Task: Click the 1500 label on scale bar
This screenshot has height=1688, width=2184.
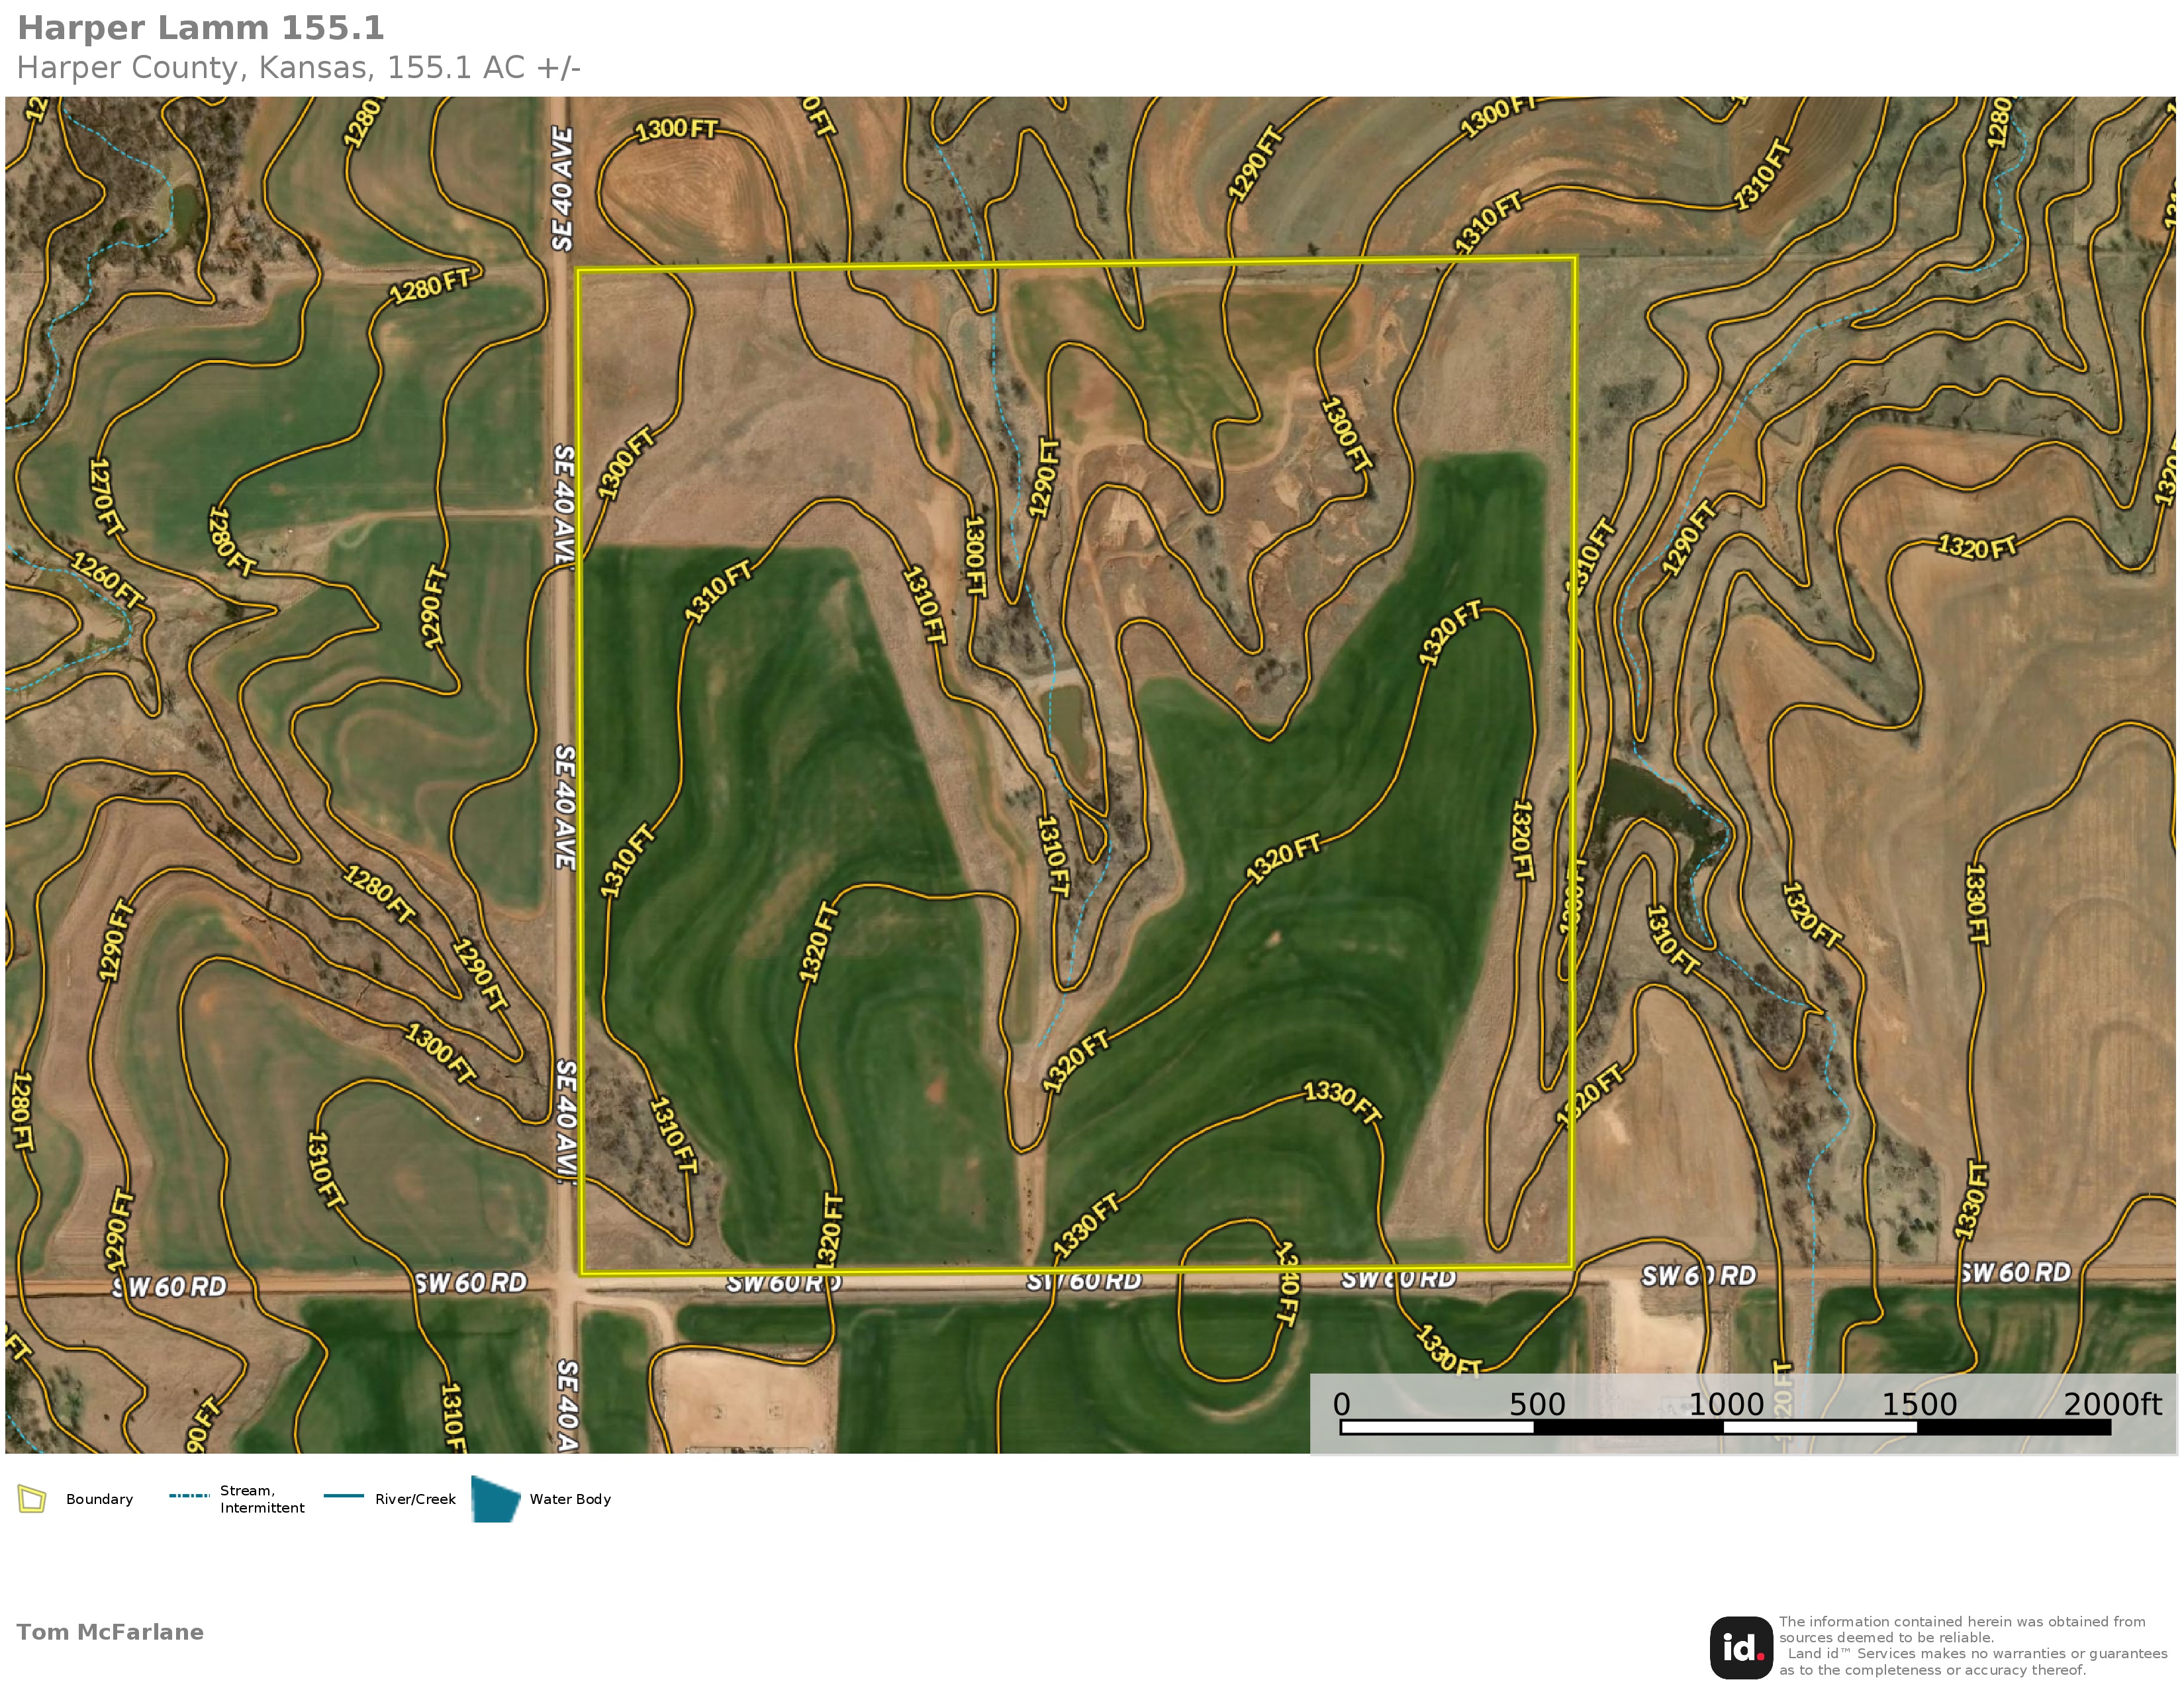Action: [1919, 1404]
